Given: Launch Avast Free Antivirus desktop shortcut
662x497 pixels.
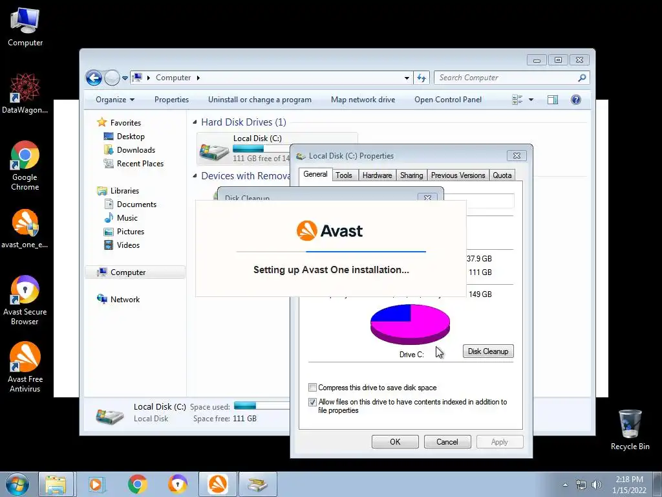Looking at the screenshot, I should click(25, 367).
